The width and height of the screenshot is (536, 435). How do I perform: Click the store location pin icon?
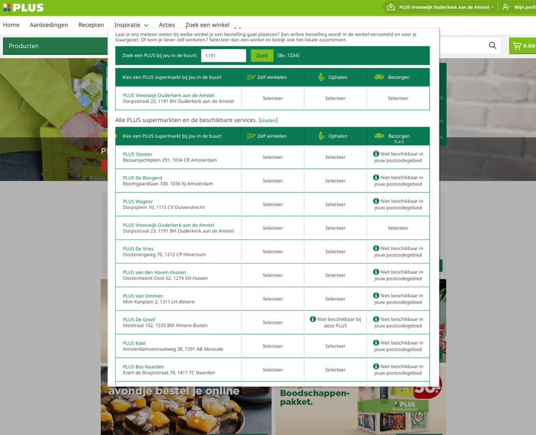tap(390, 7)
